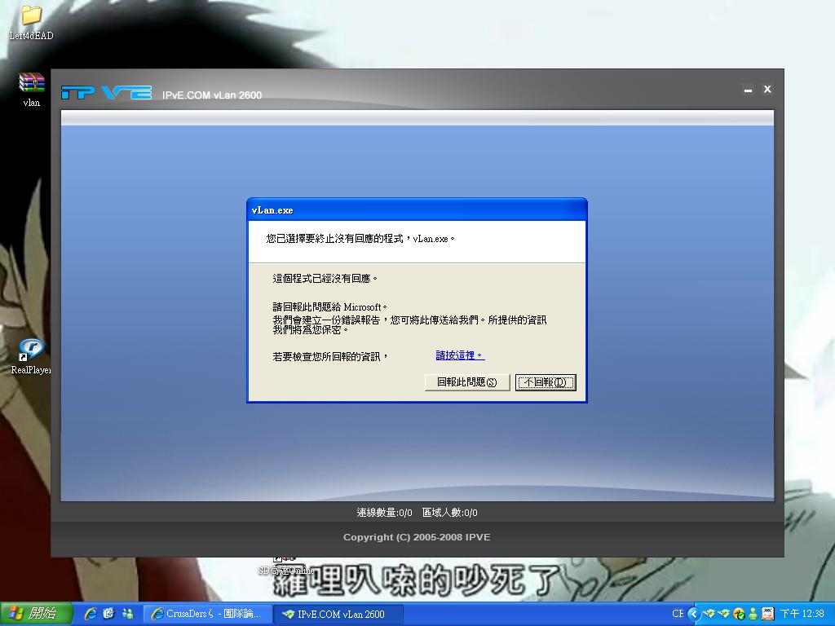Click the 回報此問題 (report problem) button
Screen dimensions: 835x626
pos(467,382)
